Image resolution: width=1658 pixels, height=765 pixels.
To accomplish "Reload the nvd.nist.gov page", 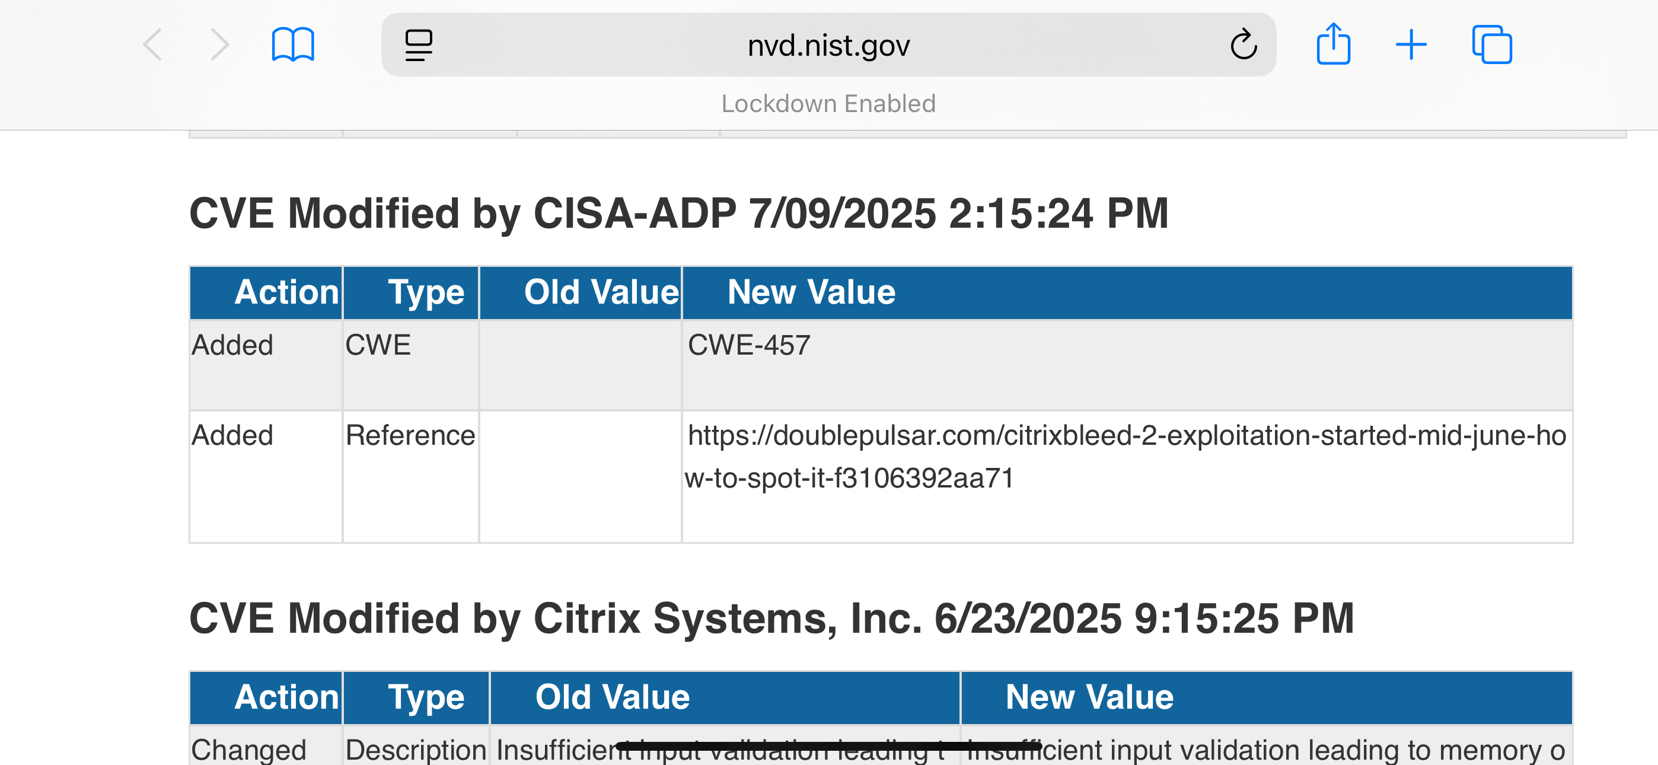I will coord(1243,45).
